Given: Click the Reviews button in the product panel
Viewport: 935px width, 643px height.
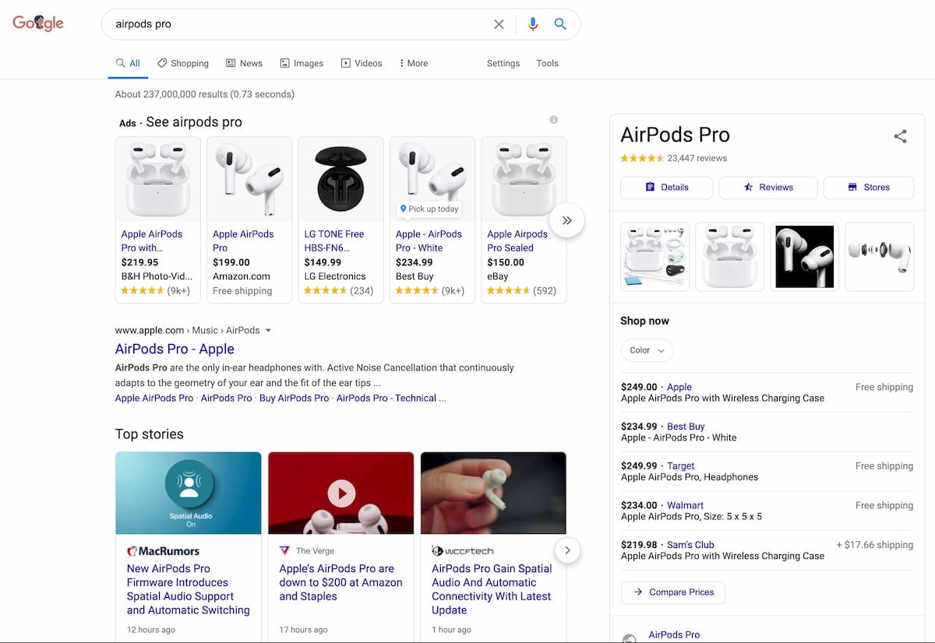Looking at the screenshot, I should click(x=767, y=188).
